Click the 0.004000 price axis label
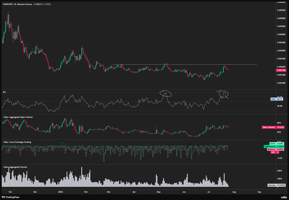Viewport: 289px width, 200px height. 281,35
